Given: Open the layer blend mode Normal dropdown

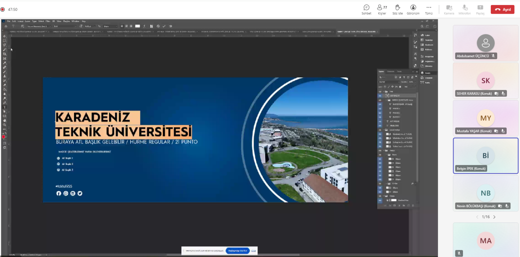Looking at the screenshot, I should [x=389, y=82].
